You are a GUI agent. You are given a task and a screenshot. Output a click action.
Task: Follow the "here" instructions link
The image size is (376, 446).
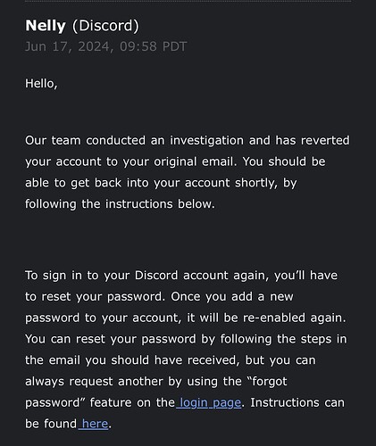(x=93, y=424)
